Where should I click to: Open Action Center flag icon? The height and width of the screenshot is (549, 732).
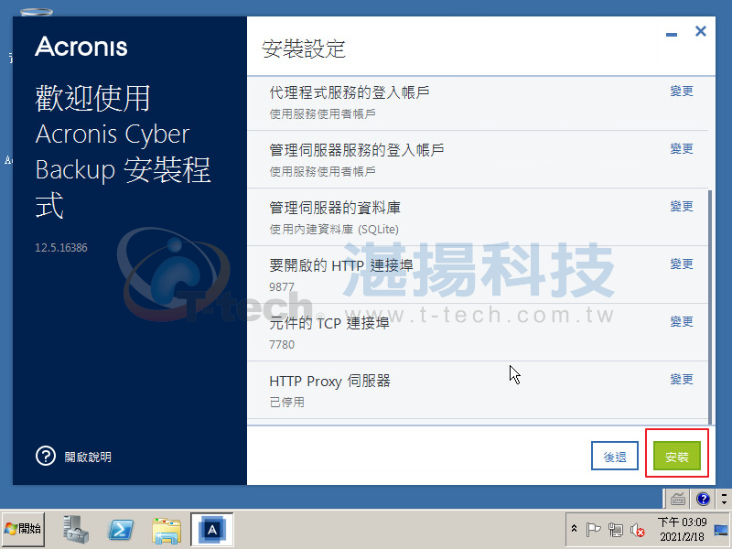pyautogui.click(x=593, y=530)
